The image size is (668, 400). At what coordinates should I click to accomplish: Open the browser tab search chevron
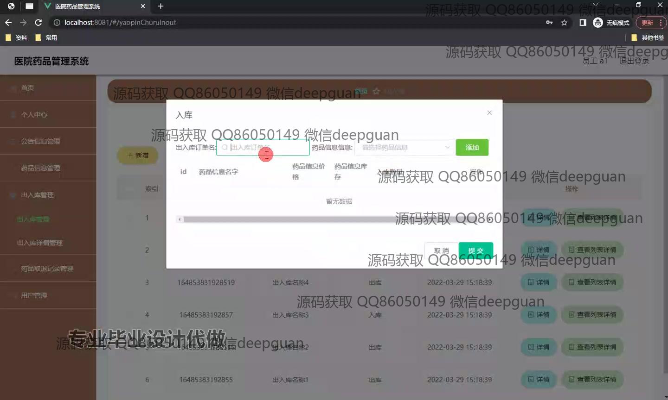tap(595, 5)
